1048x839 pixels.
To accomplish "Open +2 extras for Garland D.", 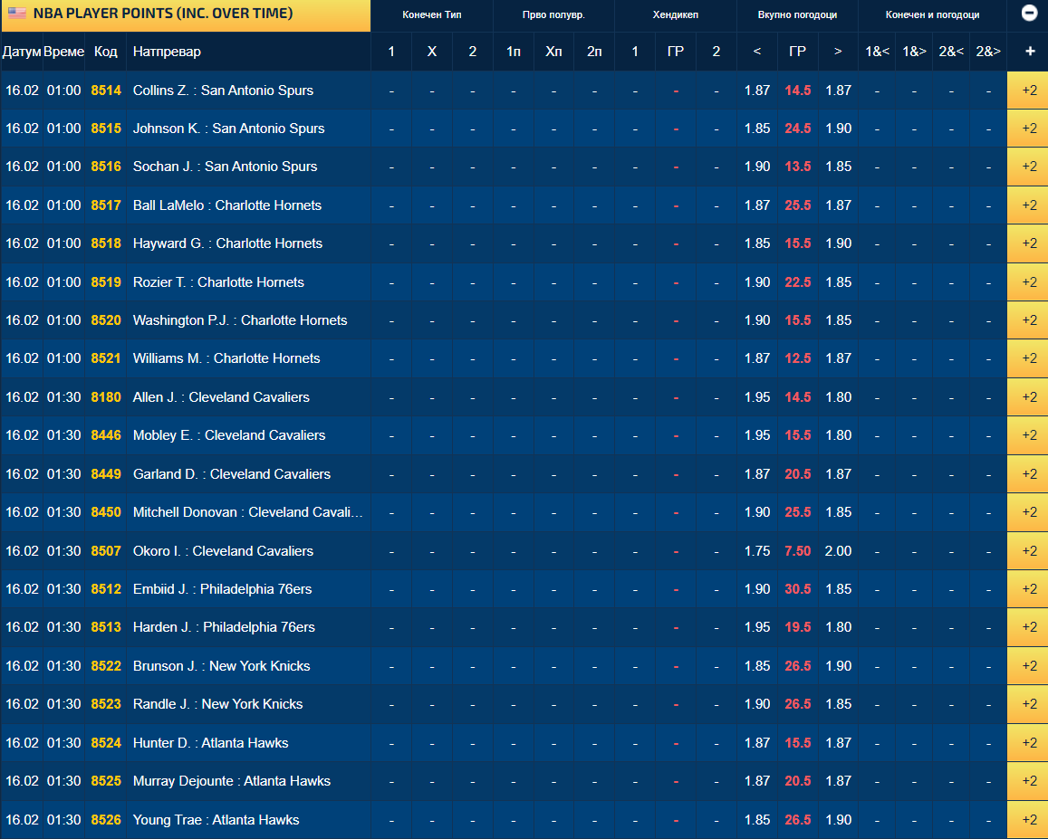I will [x=1029, y=473].
